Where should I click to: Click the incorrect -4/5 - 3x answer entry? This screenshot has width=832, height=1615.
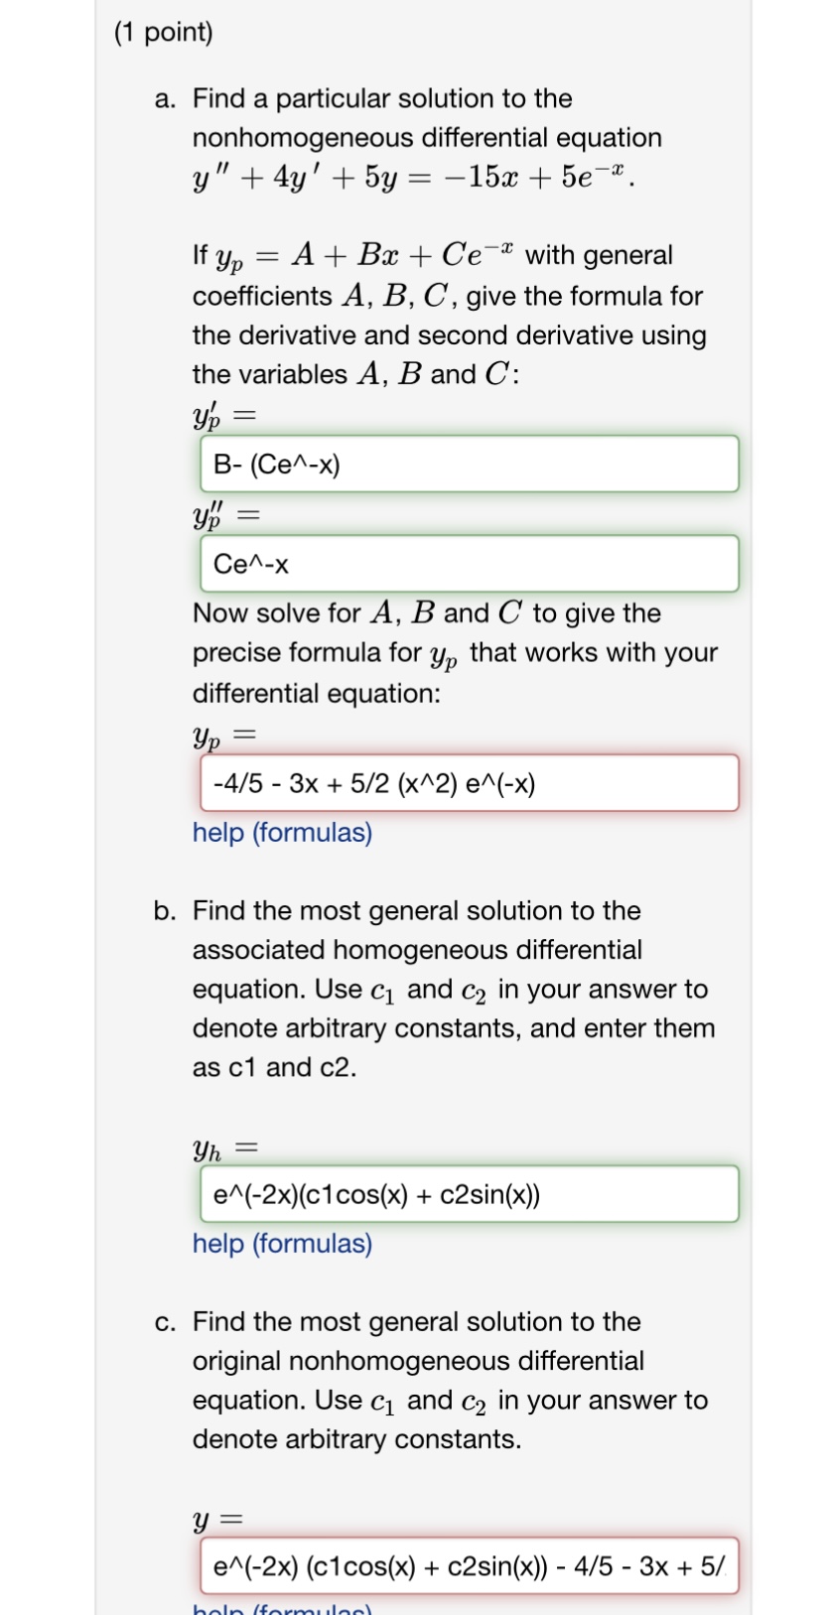(x=467, y=783)
